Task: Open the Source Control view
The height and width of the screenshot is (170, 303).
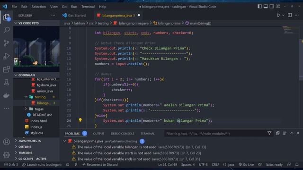Action: (x=6, y=43)
